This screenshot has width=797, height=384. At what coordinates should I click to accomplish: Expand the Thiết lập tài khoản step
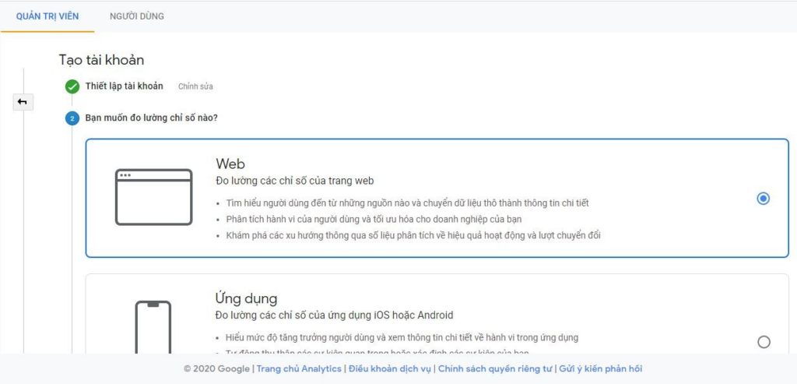coord(125,86)
